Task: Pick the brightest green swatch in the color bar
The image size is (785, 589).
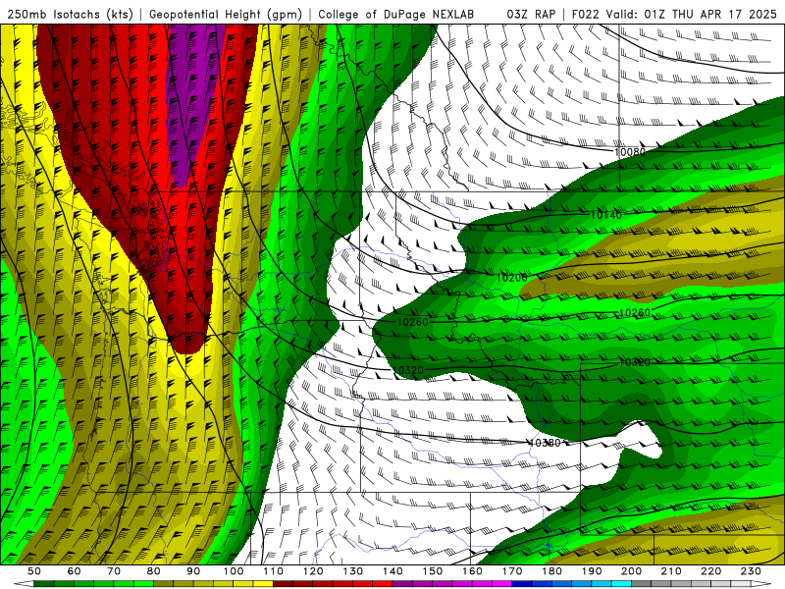Action: point(143,583)
